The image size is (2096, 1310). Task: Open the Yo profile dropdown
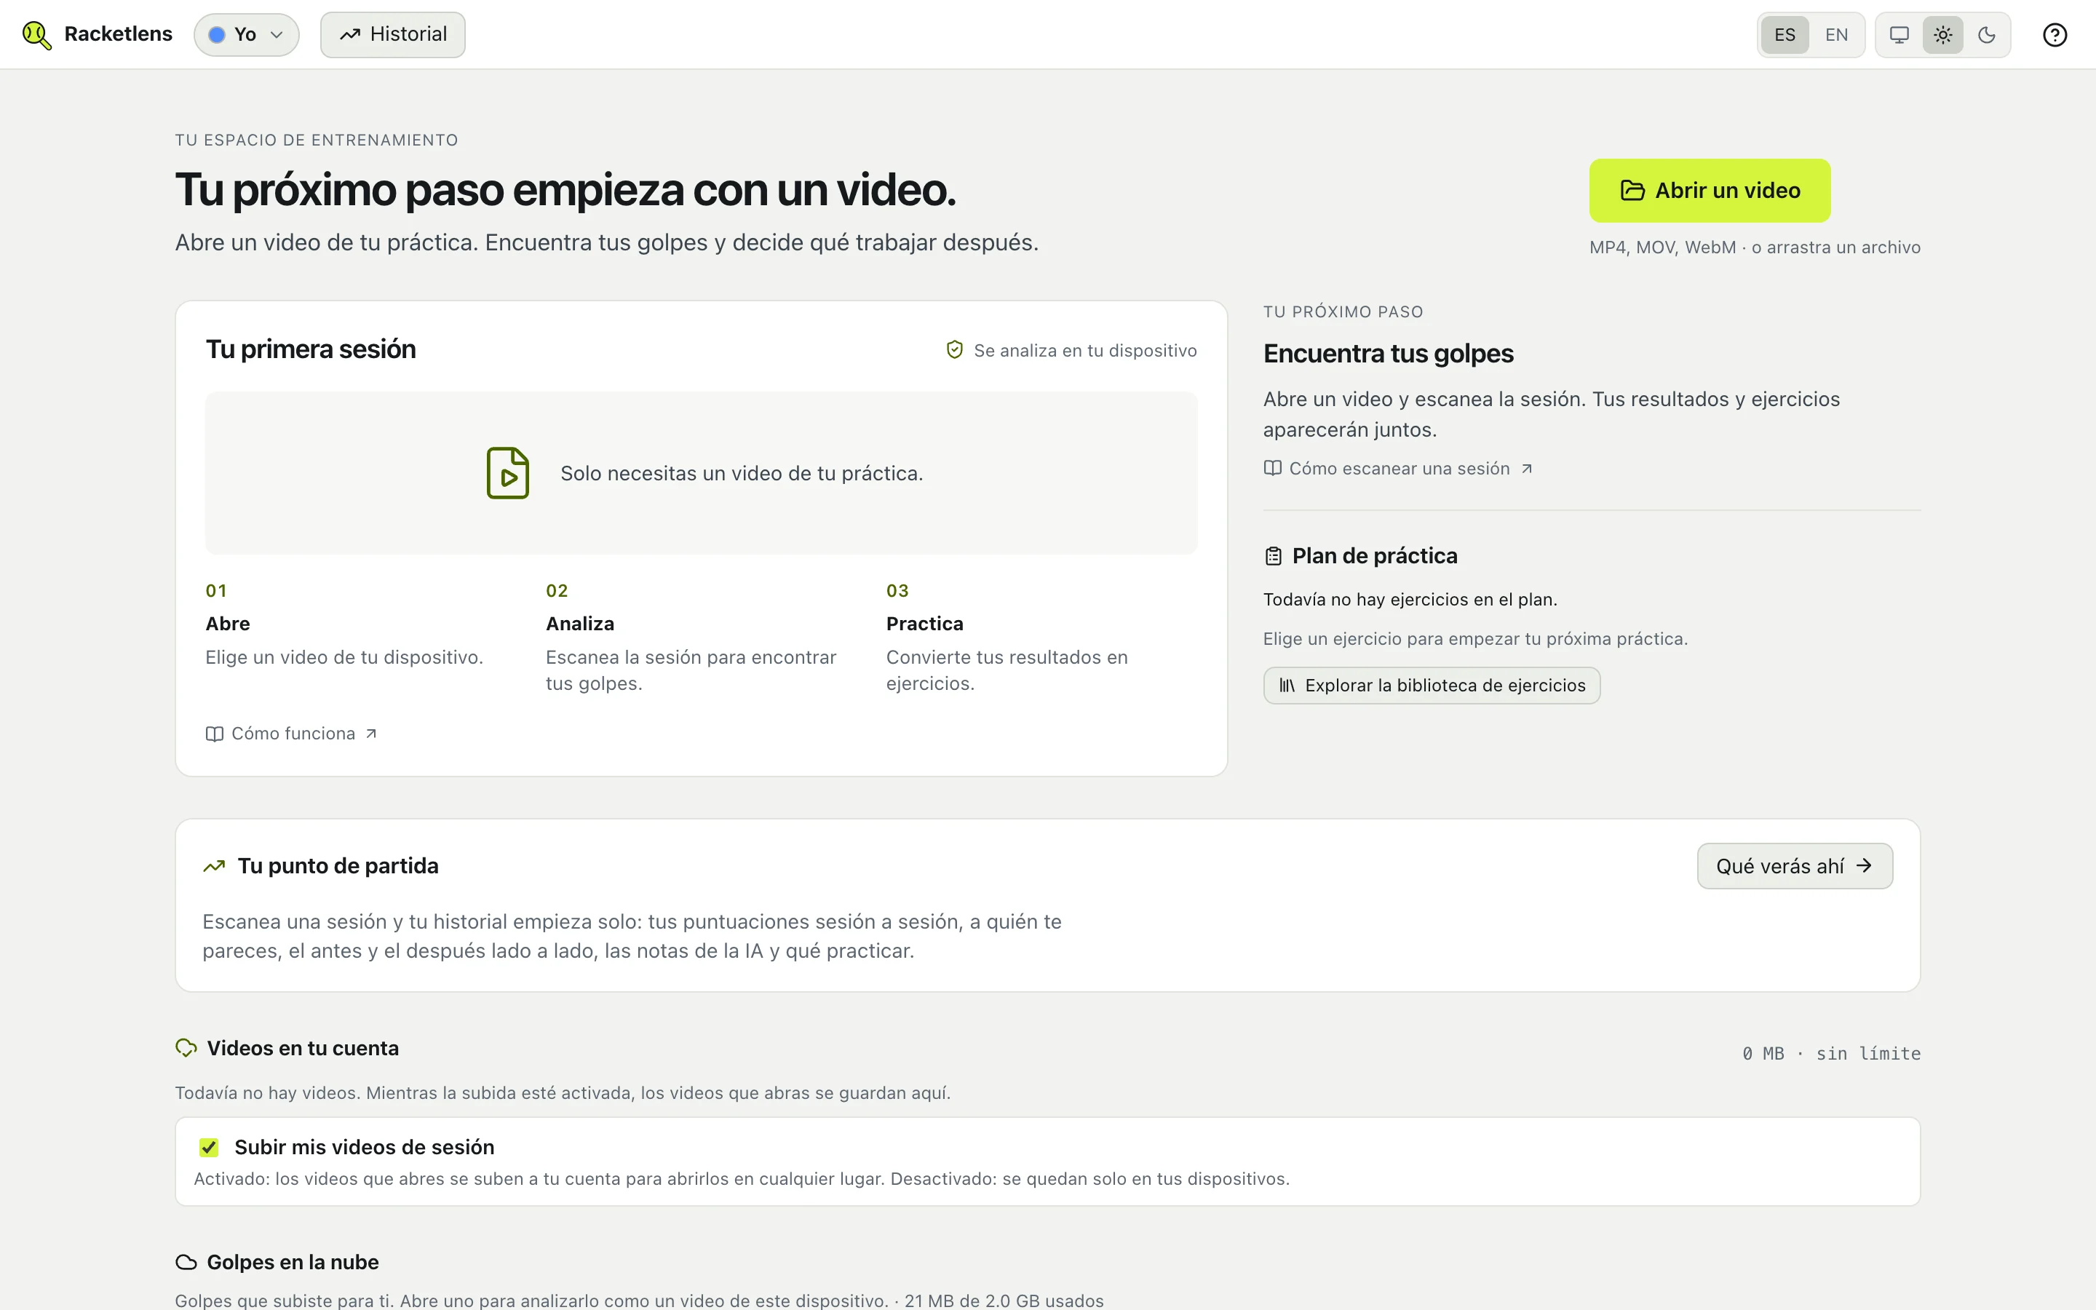[246, 35]
